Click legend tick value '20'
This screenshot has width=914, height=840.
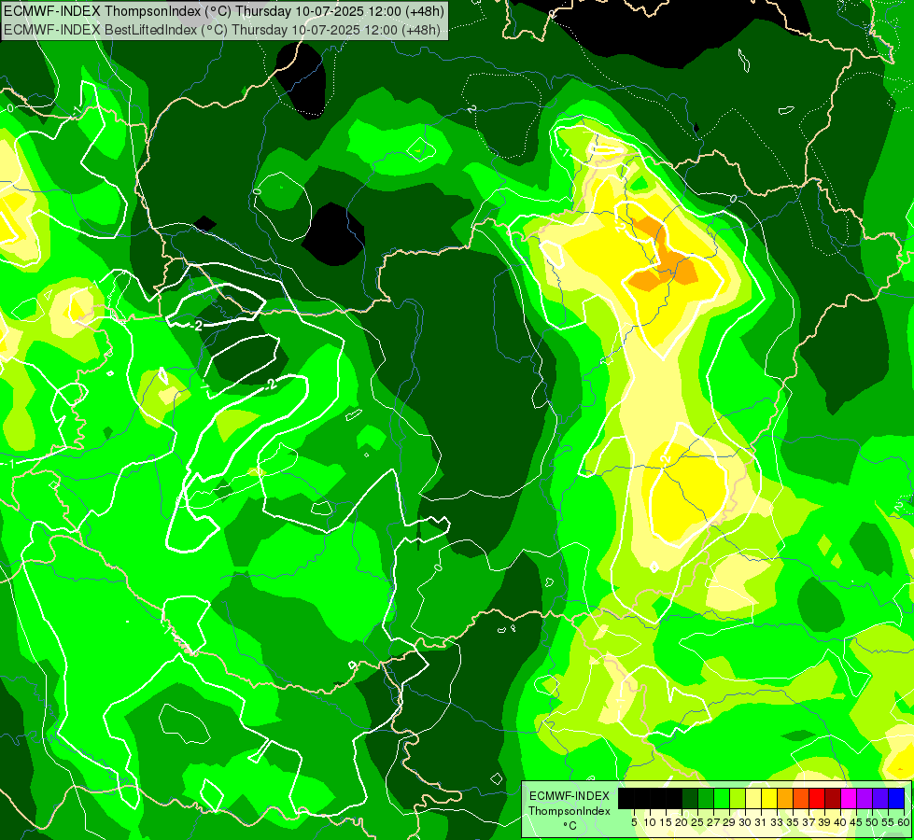(682, 822)
